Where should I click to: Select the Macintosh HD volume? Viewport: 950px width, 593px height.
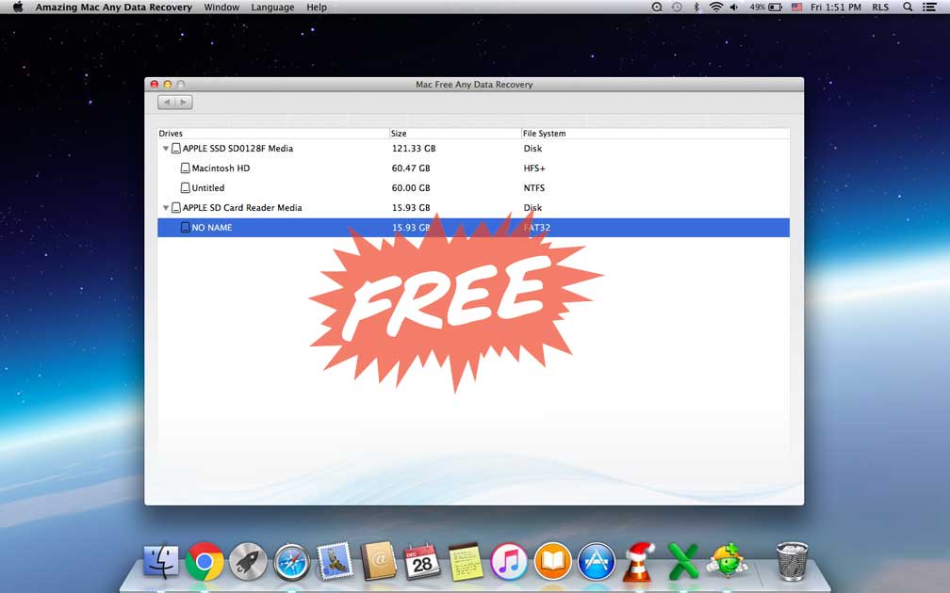click(220, 168)
